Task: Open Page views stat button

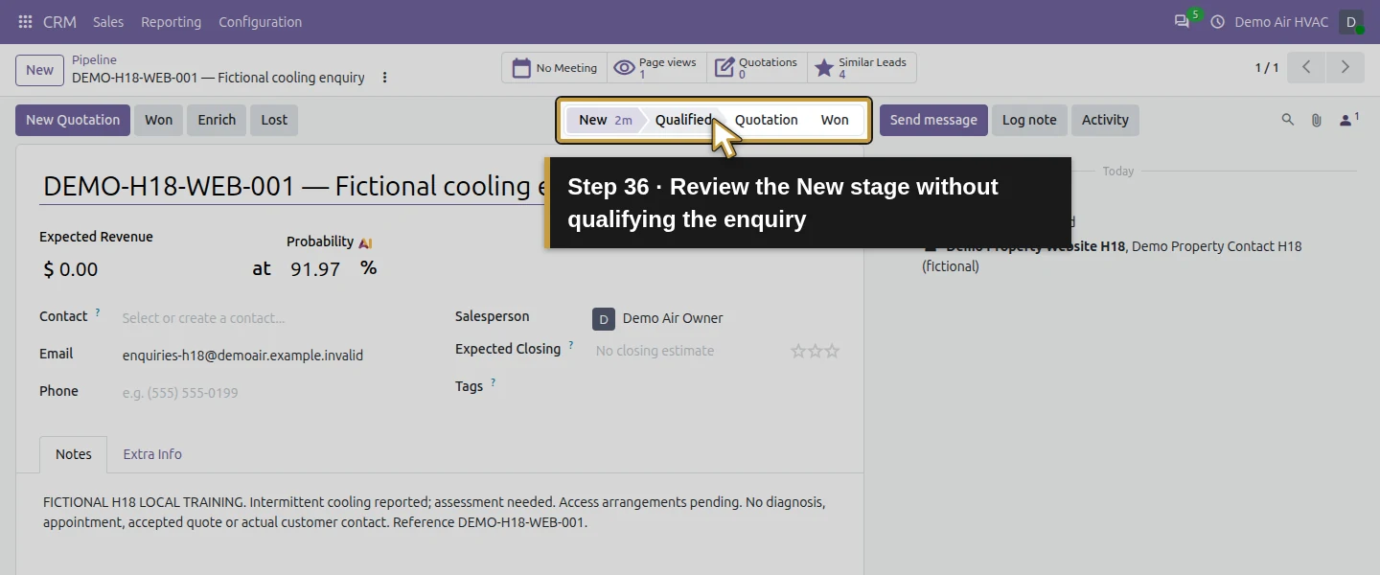Action: point(656,68)
